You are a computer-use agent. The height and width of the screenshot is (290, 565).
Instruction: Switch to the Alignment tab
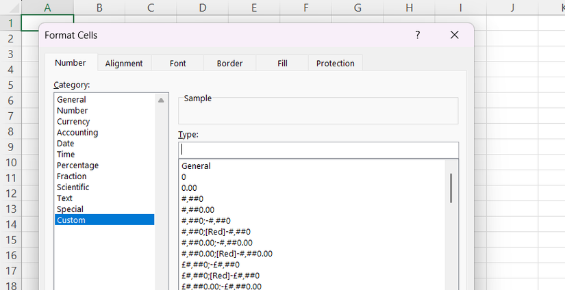click(x=124, y=64)
